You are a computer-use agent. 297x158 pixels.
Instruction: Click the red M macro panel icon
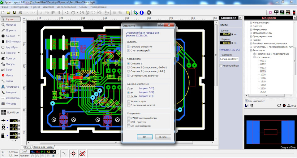[x=294, y=12]
